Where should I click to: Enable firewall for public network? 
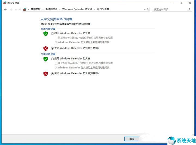pos(52,59)
